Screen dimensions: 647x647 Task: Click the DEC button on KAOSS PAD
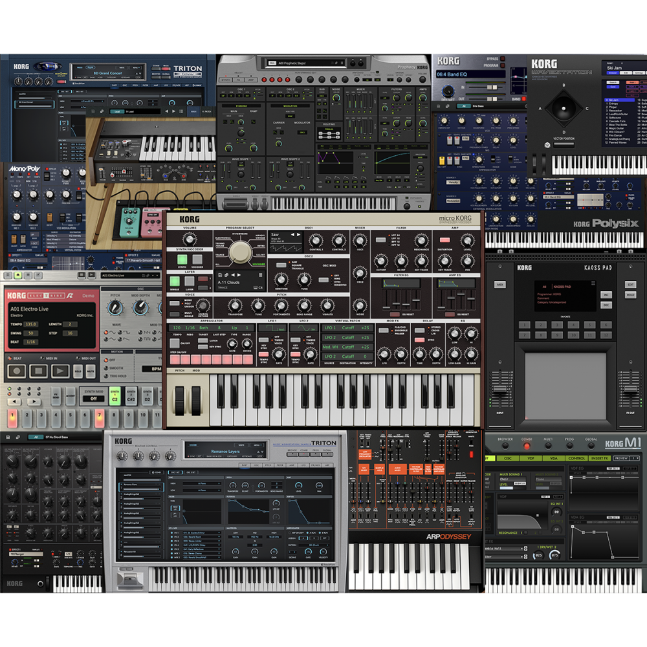(x=606, y=305)
